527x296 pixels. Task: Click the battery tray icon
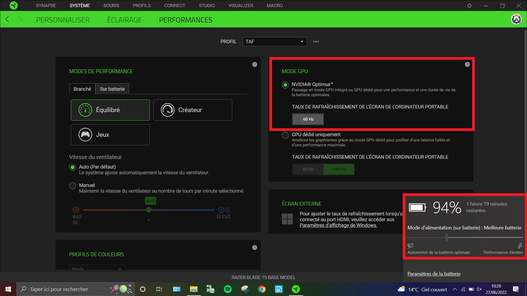[471, 289]
